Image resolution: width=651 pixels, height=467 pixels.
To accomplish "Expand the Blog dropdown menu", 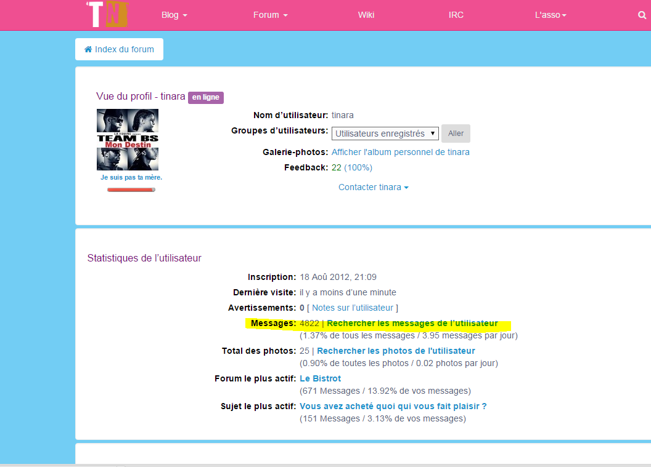I will [x=174, y=15].
